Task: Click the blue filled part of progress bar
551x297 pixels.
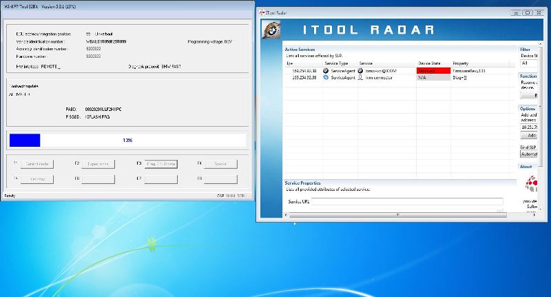Action: (25, 141)
